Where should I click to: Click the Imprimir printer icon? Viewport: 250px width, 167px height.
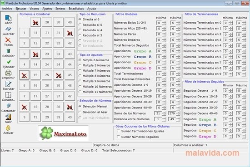8,73
